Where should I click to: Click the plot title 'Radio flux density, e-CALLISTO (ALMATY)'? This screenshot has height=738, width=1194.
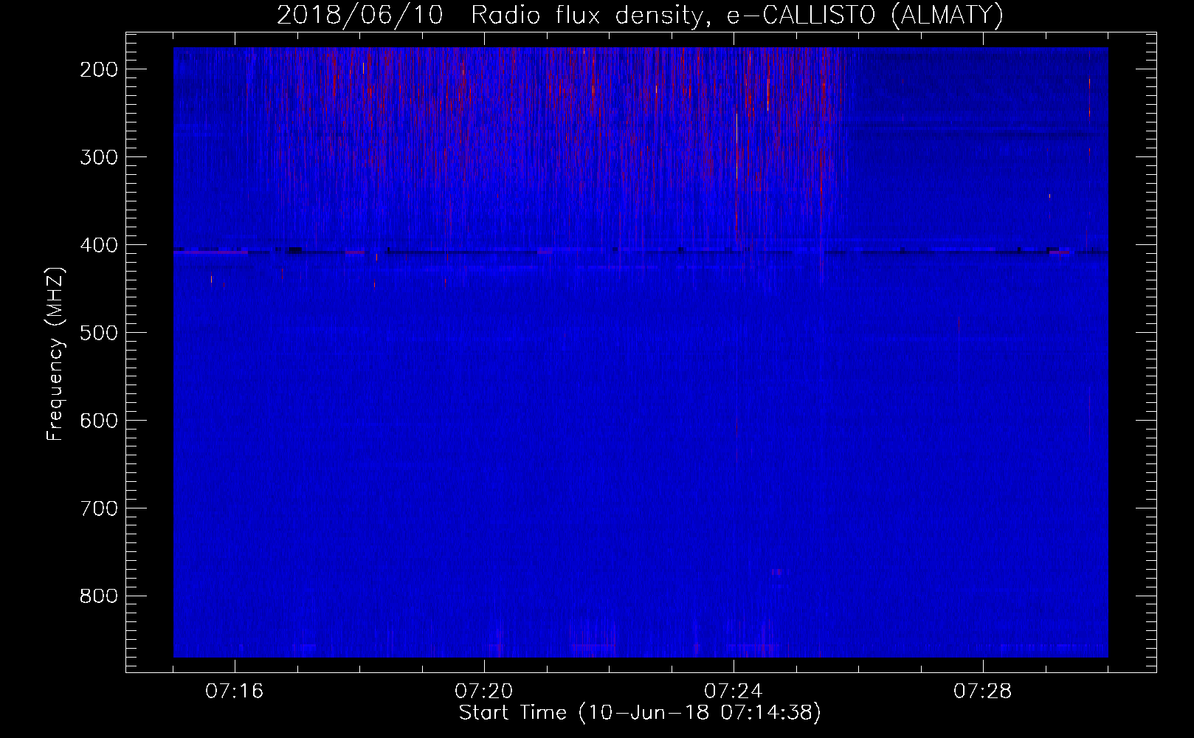click(736, 15)
